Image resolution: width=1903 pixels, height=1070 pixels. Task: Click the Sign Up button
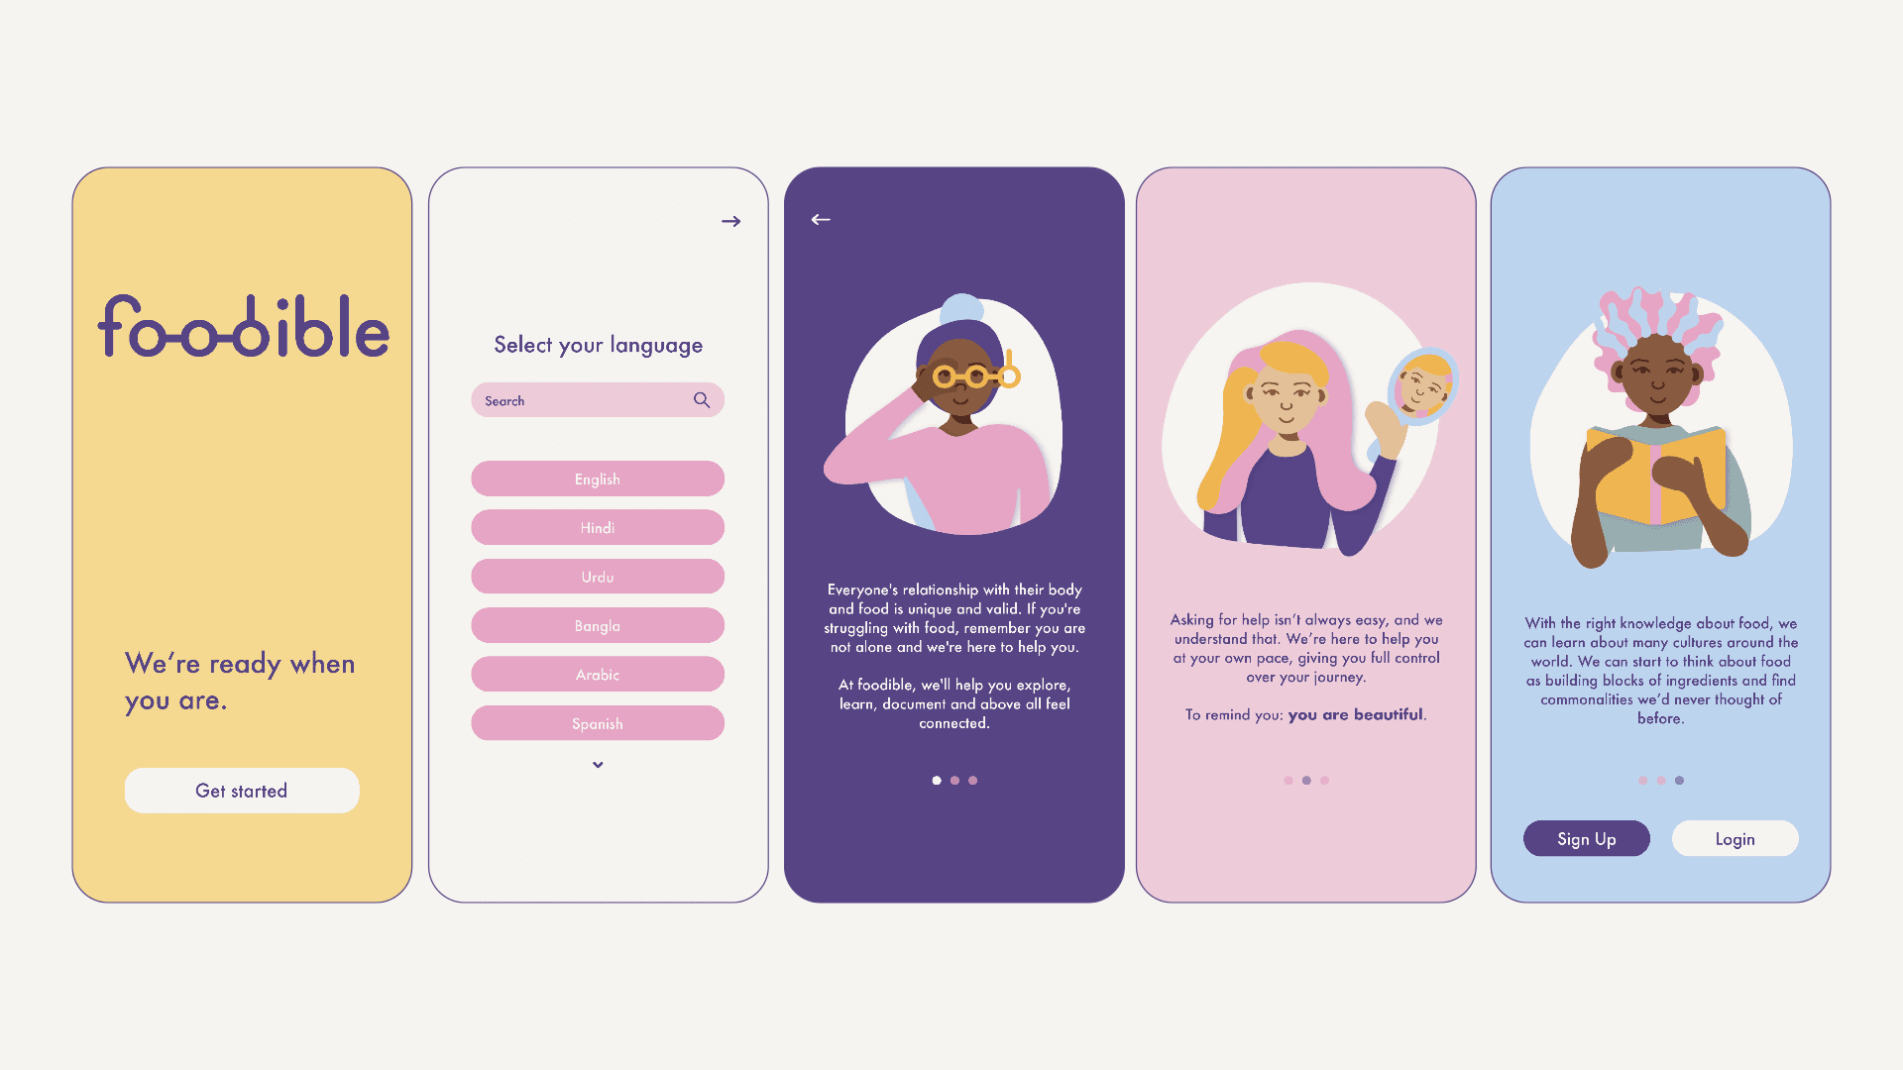coord(1586,837)
